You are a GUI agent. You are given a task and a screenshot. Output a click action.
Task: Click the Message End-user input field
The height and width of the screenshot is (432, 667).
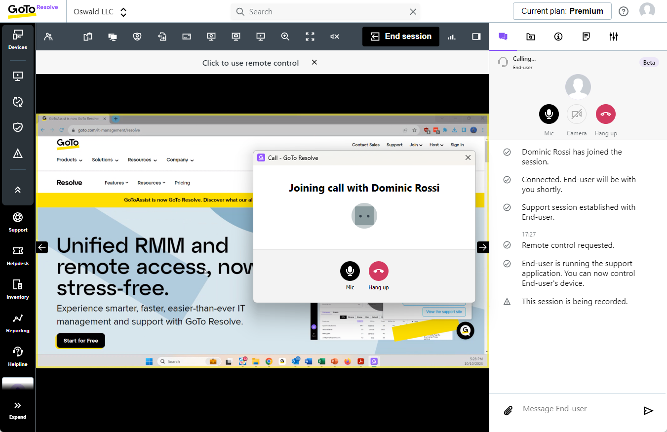(x=578, y=409)
